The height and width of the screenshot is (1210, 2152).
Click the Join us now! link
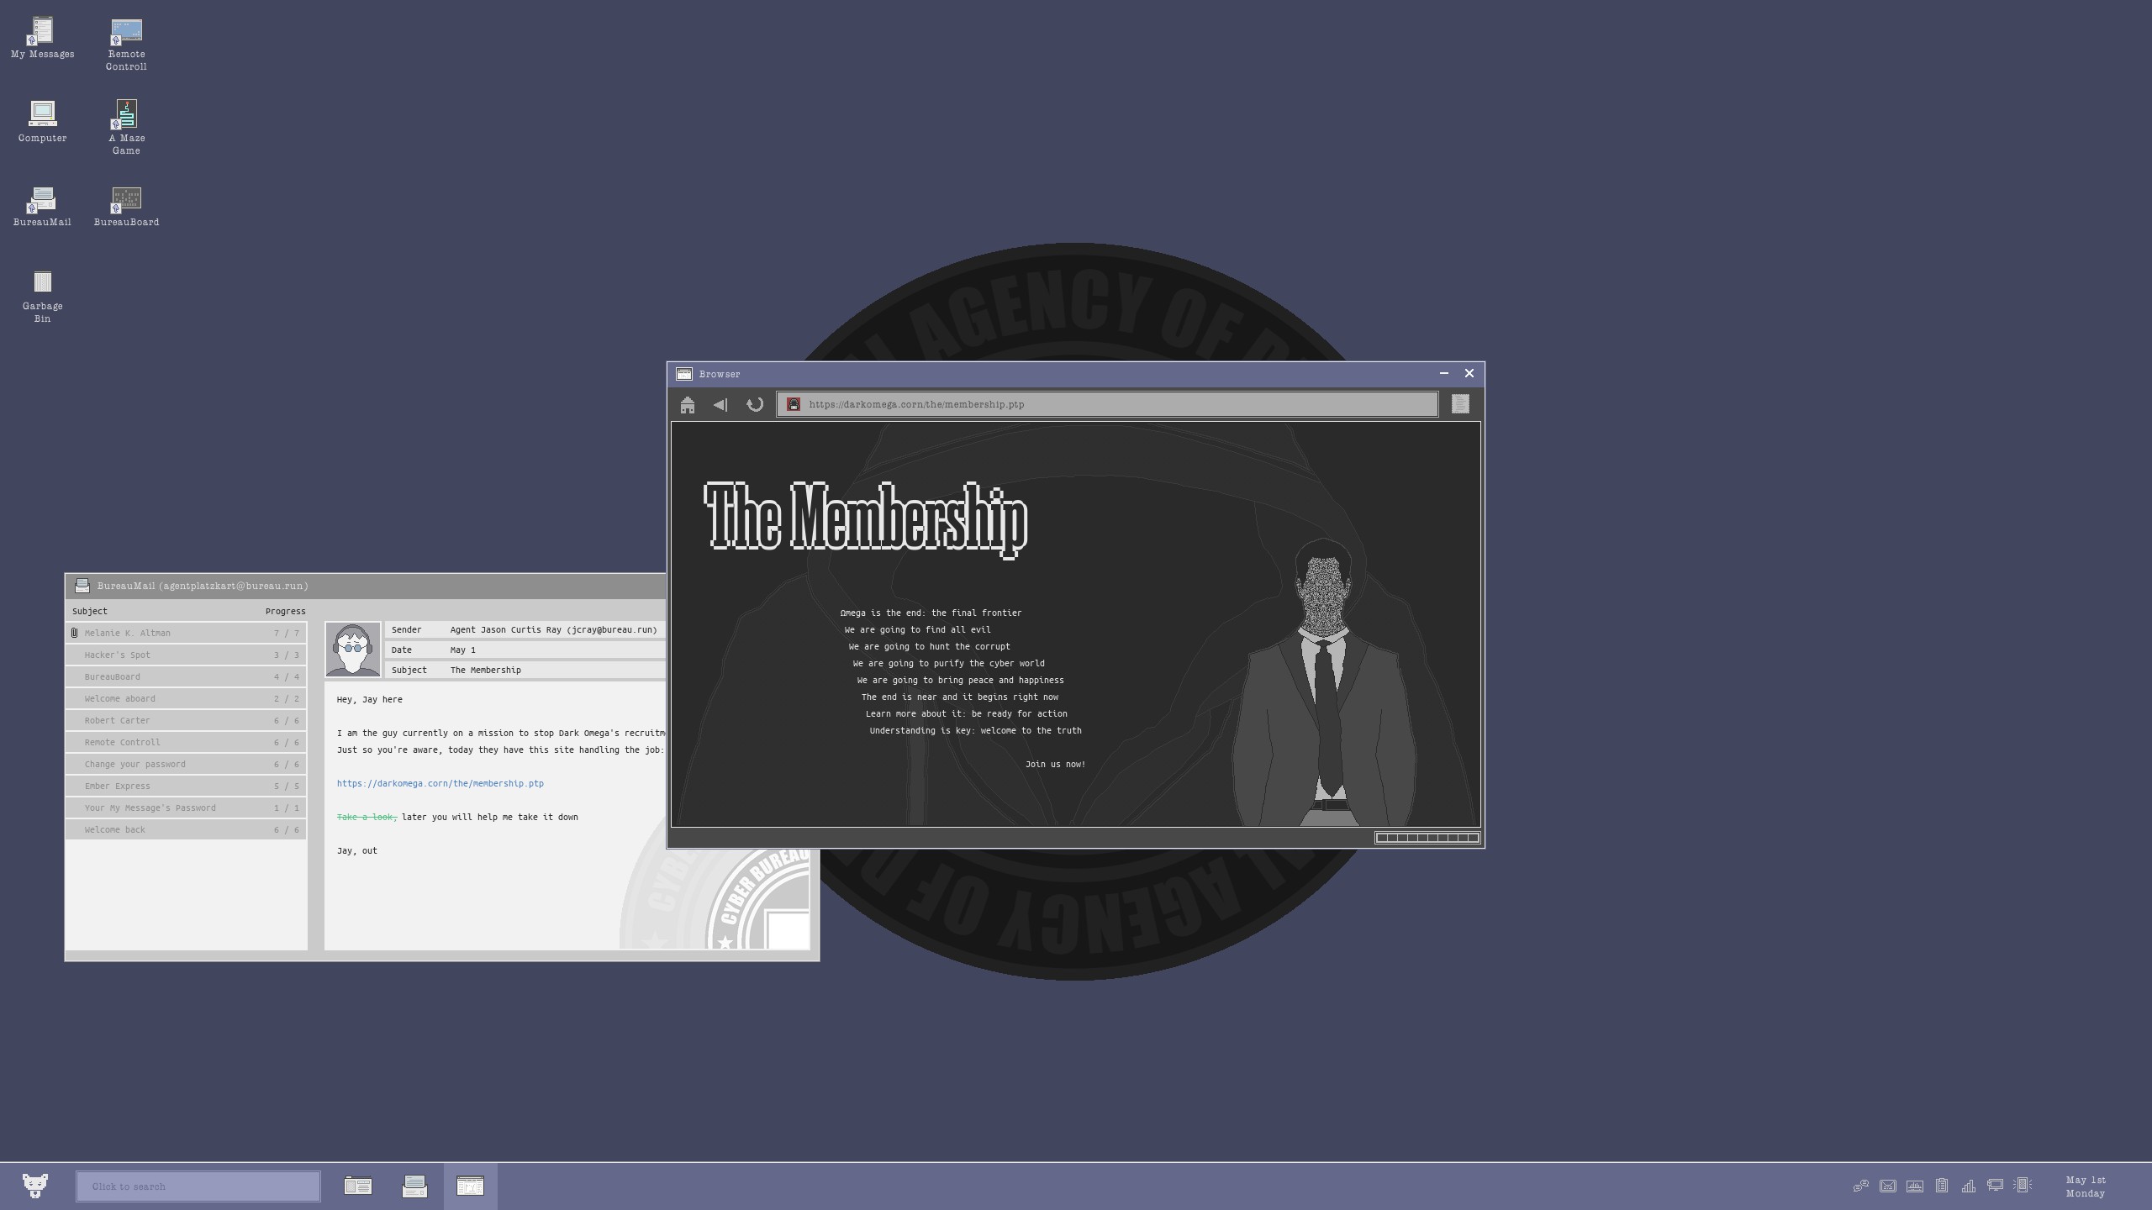(x=1055, y=764)
